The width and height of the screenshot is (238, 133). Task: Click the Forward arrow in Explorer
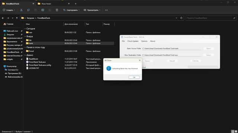[8, 18]
